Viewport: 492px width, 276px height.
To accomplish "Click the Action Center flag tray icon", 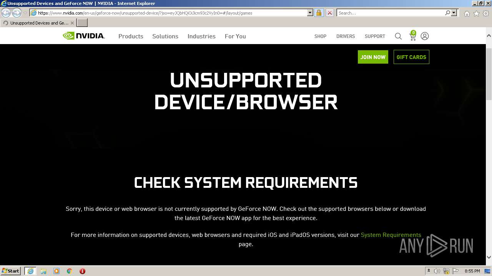I will tap(455, 271).
